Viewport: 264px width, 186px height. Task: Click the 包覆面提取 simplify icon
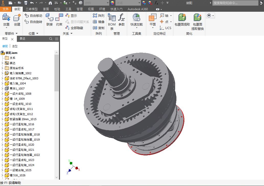click(182, 20)
